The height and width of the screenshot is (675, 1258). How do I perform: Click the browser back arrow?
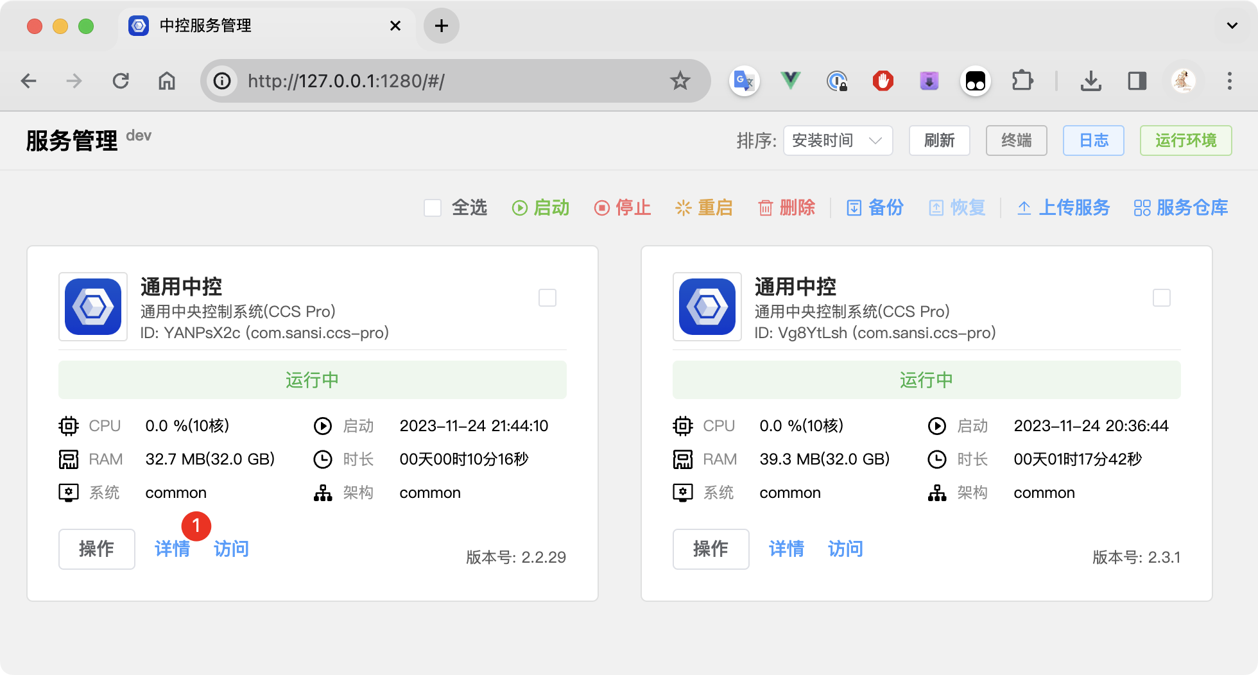pyautogui.click(x=29, y=81)
